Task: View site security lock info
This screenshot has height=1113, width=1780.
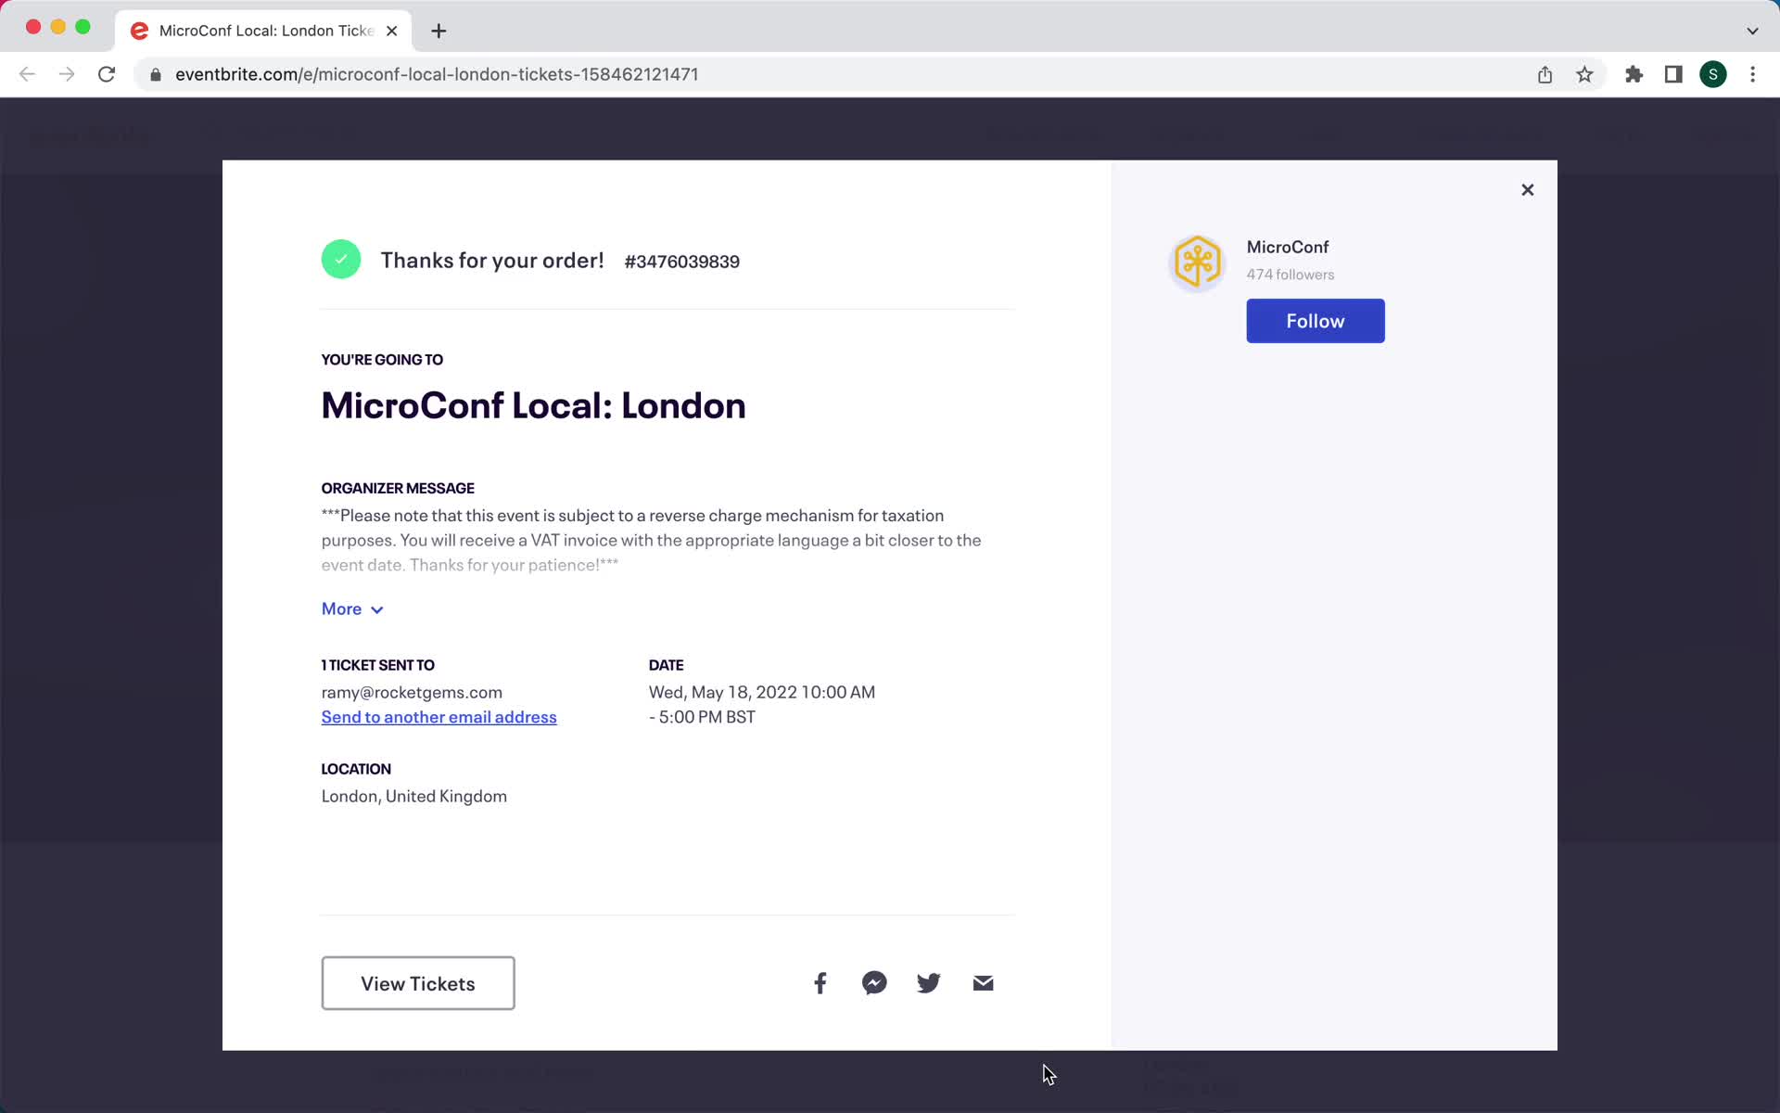Action: pos(156,74)
